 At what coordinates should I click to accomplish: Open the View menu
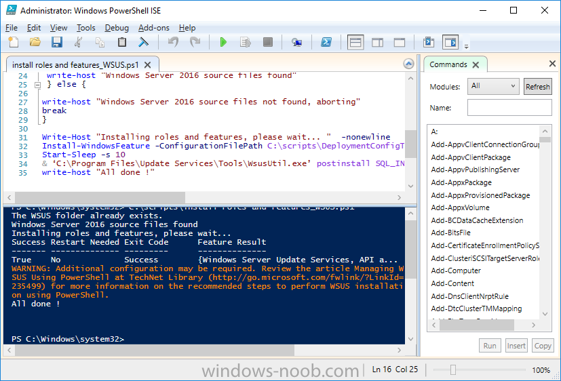58,28
